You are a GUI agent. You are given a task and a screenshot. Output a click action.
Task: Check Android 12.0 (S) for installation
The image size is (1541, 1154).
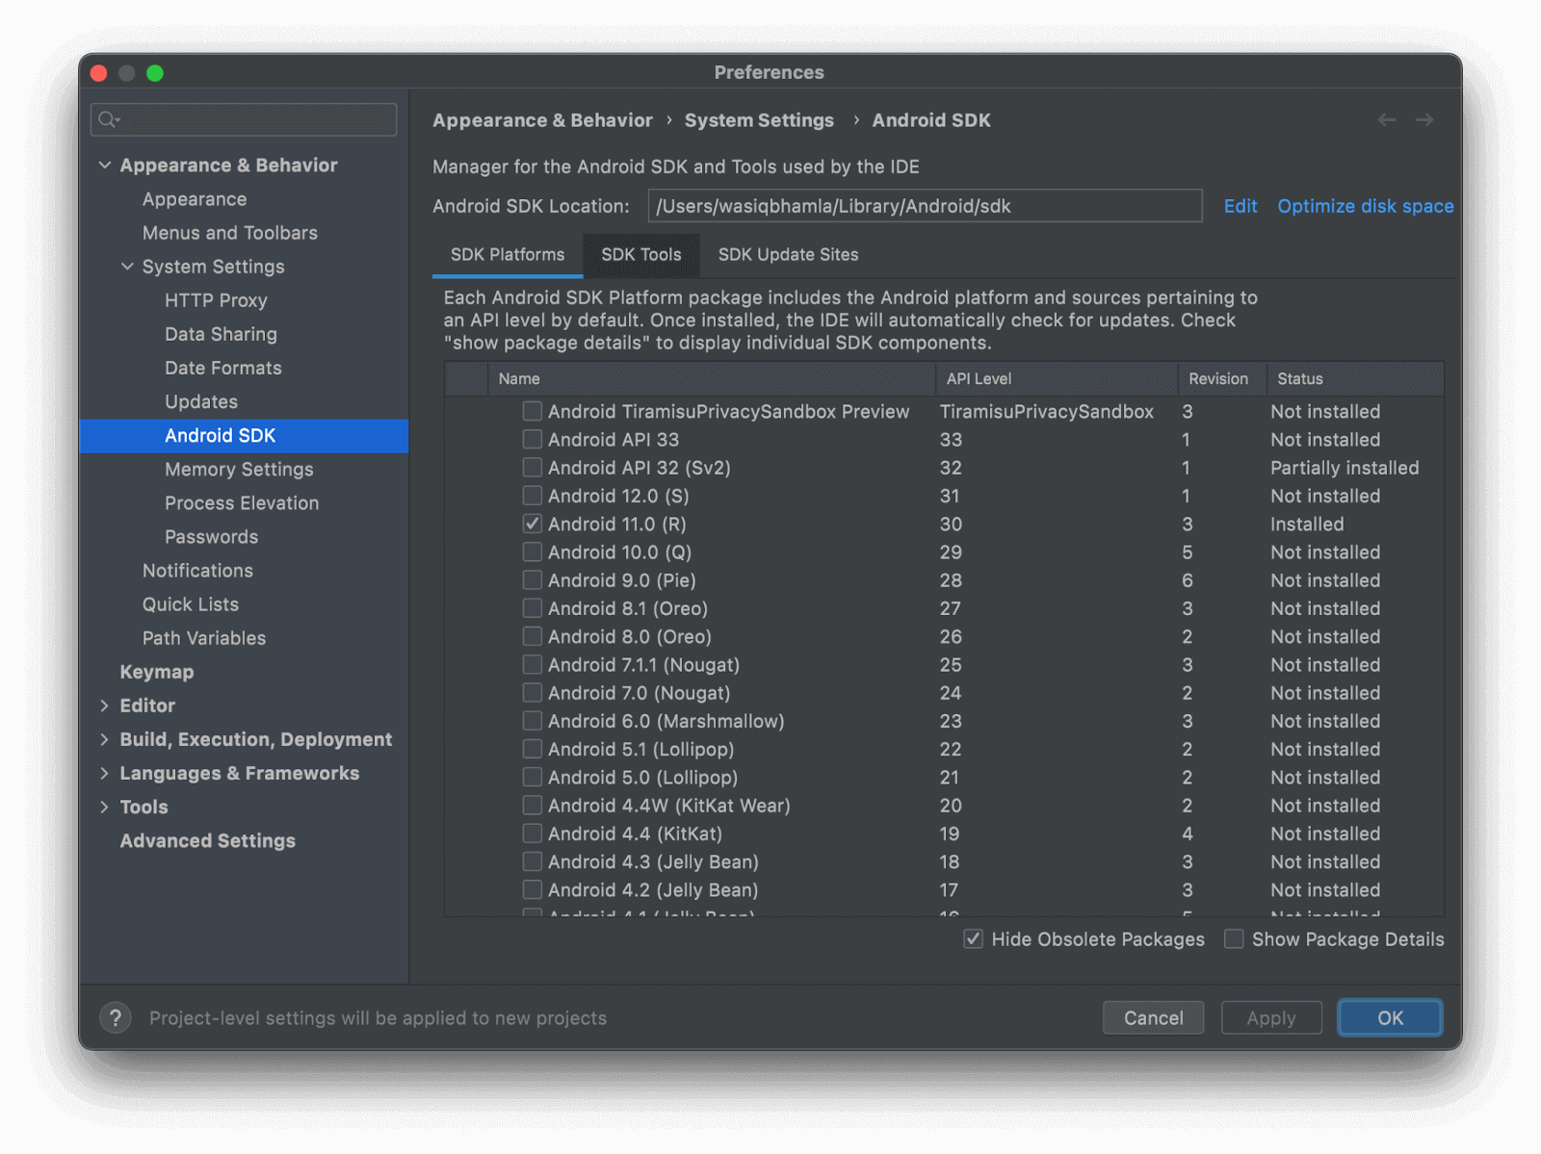(532, 496)
